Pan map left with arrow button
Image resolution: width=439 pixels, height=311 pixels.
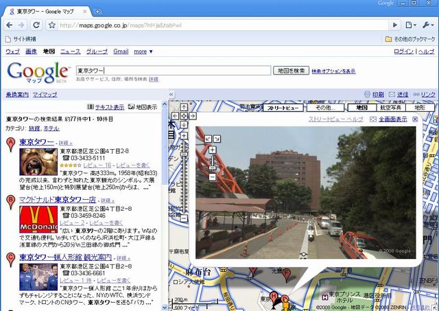pyautogui.click(x=175, y=116)
